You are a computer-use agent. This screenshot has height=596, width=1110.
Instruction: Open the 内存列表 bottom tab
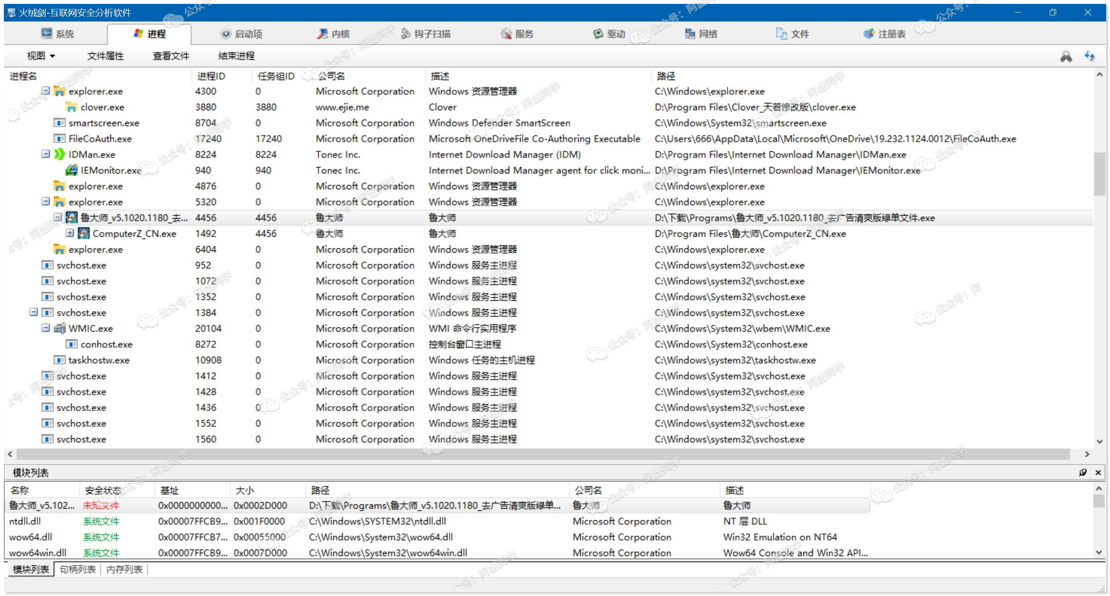[x=124, y=569]
